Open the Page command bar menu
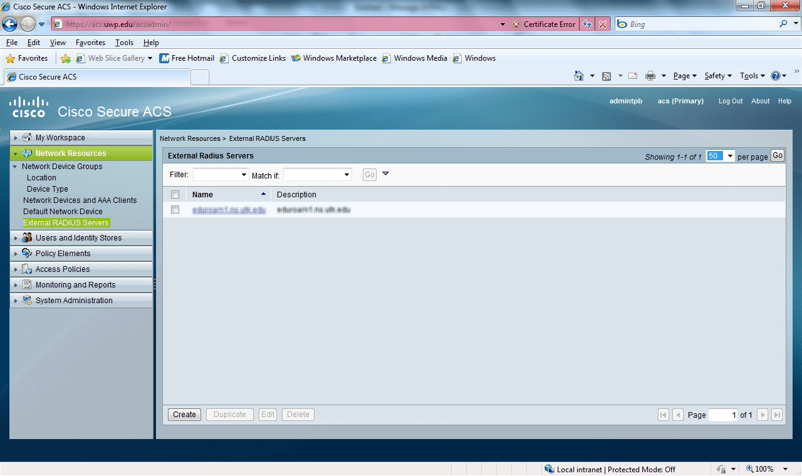This screenshot has width=802, height=476. coord(685,76)
